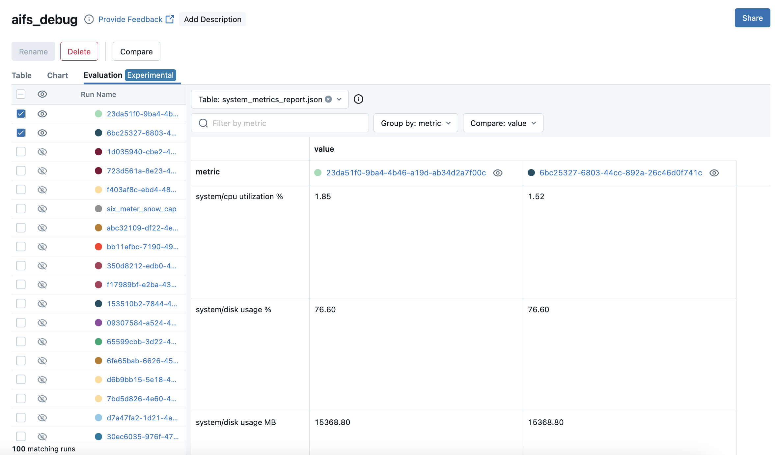Viewport: 776px width, 455px height.
Task: Click the purple color dot of run 09307584
Action: click(x=98, y=323)
